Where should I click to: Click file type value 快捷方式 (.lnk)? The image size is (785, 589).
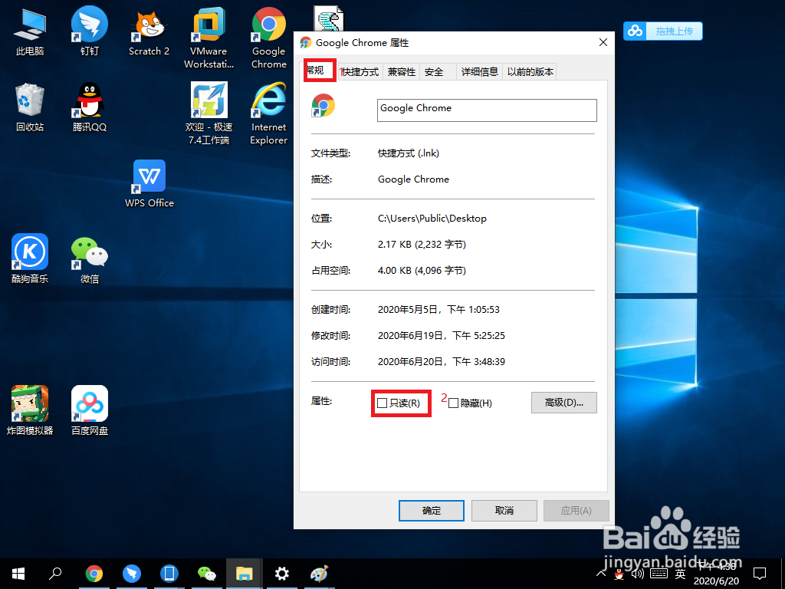pos(408,153)
